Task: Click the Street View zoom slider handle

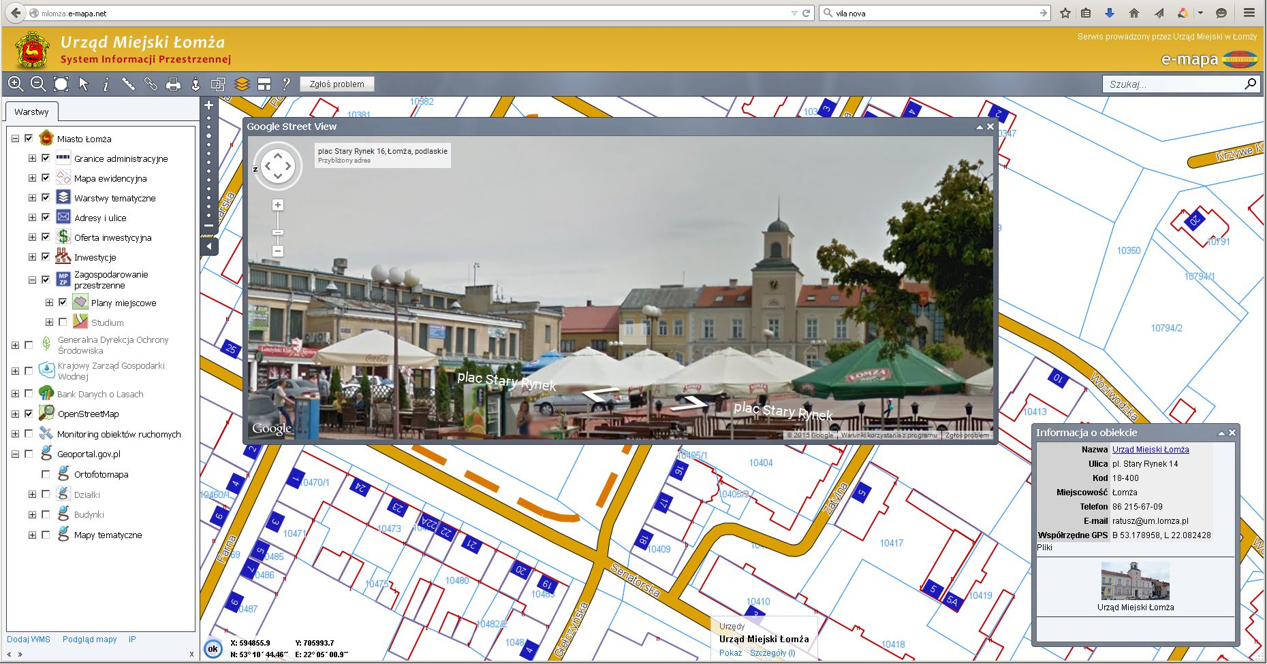Action: pos(278,233)
